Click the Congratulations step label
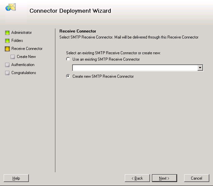Image resolution: width=213 pixels, height=186 pixels. [23, 73]
